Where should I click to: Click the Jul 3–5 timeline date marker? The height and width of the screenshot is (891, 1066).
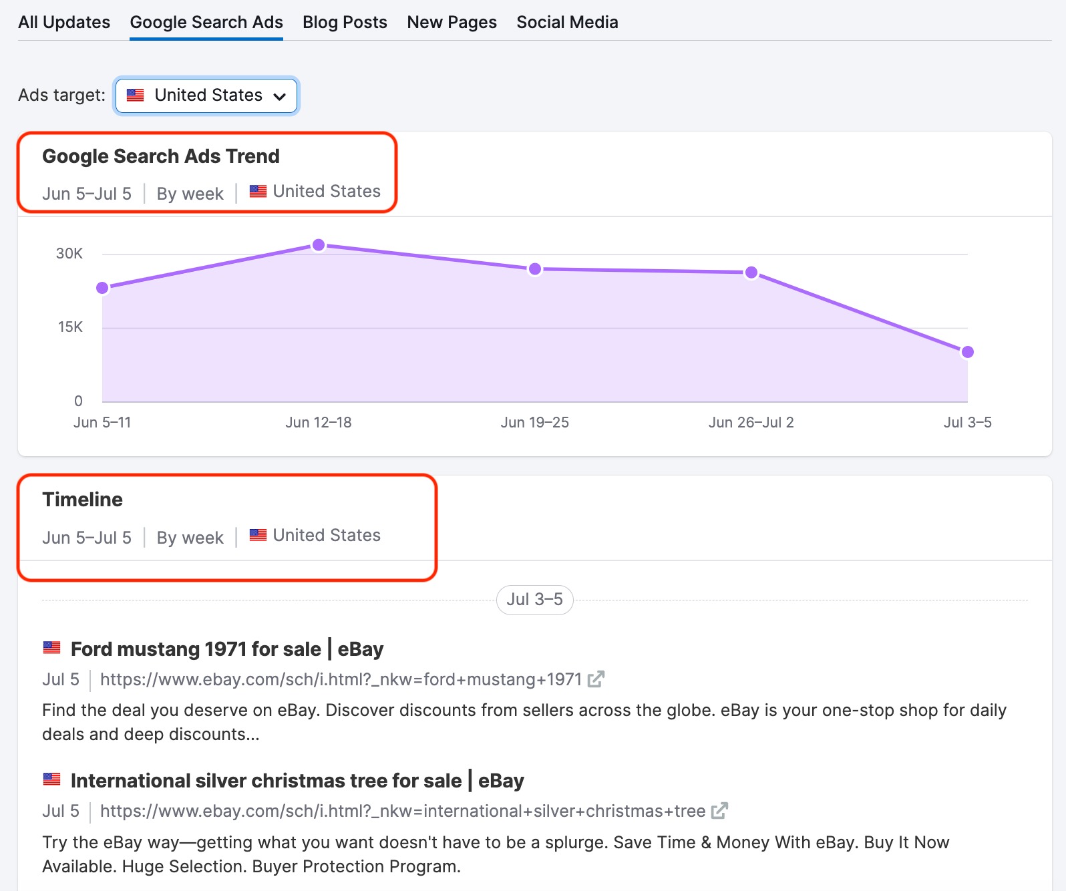coord(534,600)
